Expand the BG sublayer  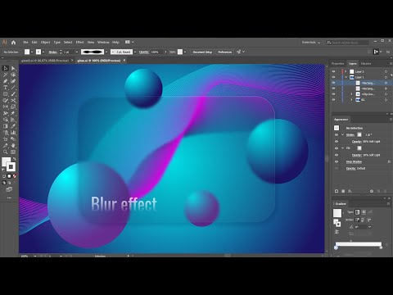coord(351,100)
